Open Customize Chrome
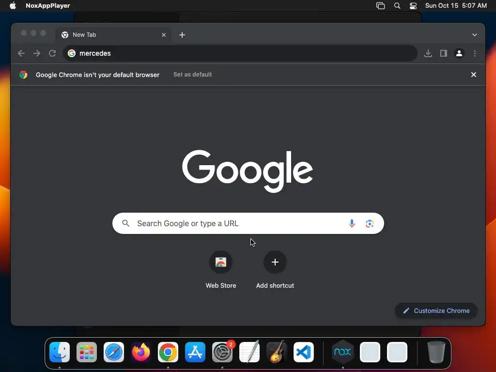Viewport: 496px width, 372px height. tap(436, 310)
